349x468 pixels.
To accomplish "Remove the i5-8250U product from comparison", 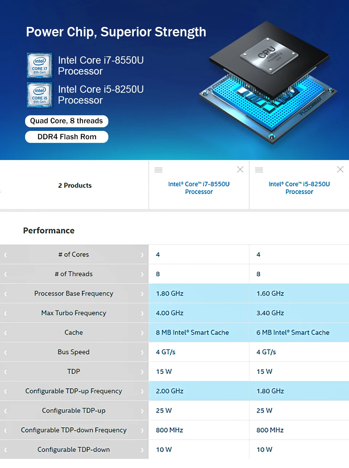I will click(340, 169).
